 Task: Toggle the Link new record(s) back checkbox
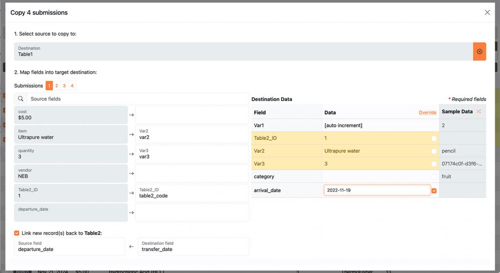[17, 233]
